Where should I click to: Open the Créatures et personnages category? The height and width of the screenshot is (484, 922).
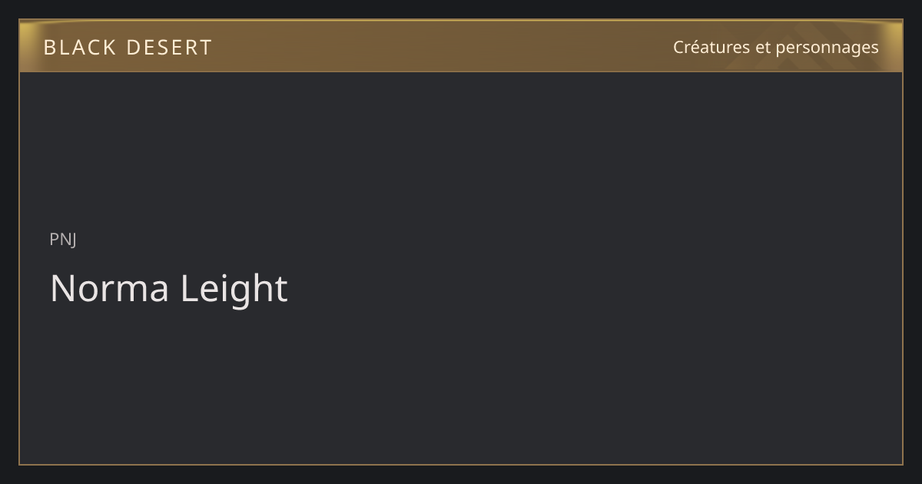tap(775, 47)
